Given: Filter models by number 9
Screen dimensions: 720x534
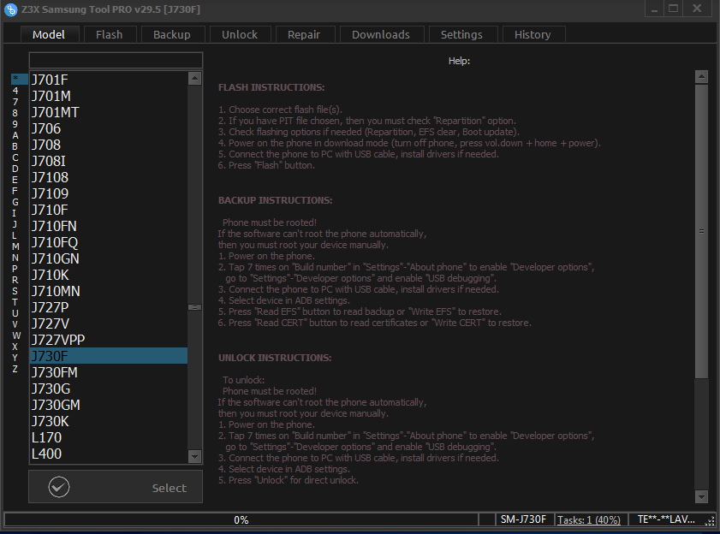Looking at the screenshot, I should 15,124.
